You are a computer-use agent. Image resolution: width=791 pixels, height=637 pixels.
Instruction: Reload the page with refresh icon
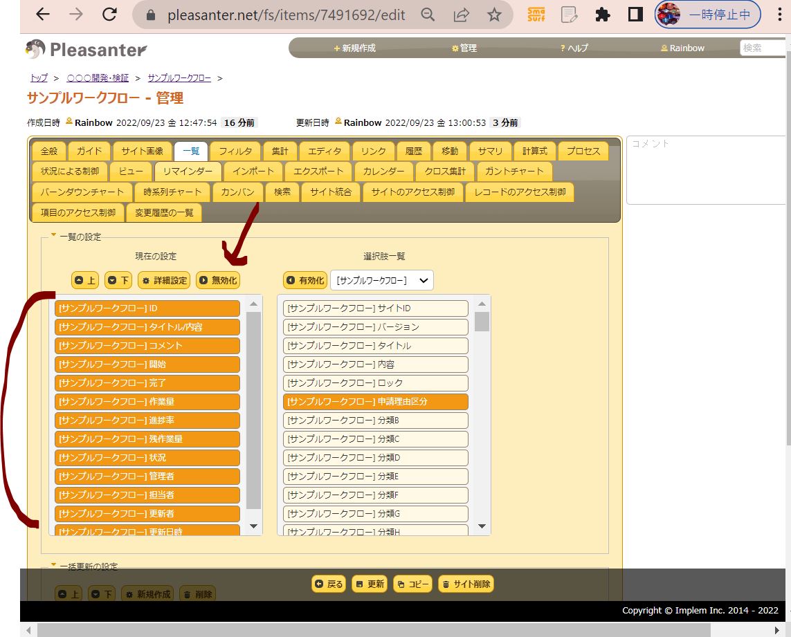(109, 14)
